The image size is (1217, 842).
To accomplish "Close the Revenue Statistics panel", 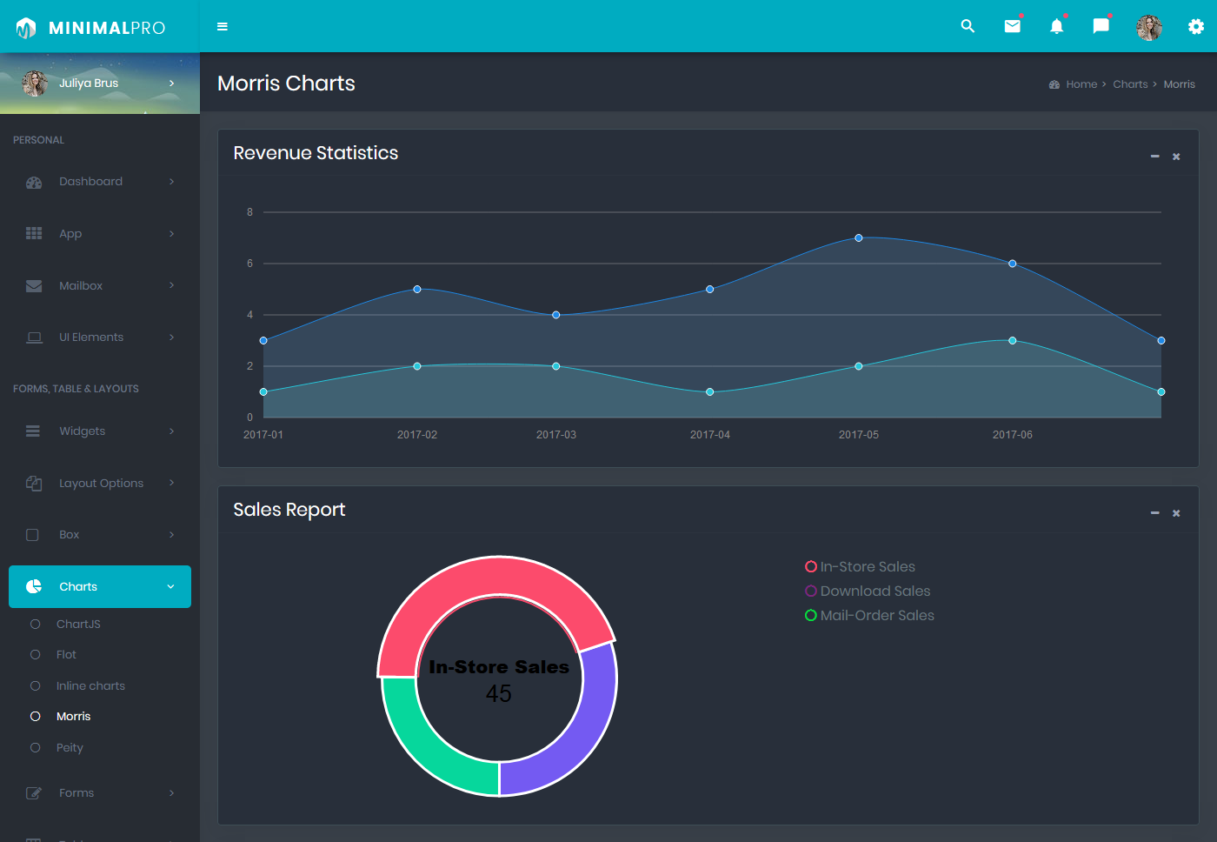I will pyautogui.click(x=1176, y=157).
